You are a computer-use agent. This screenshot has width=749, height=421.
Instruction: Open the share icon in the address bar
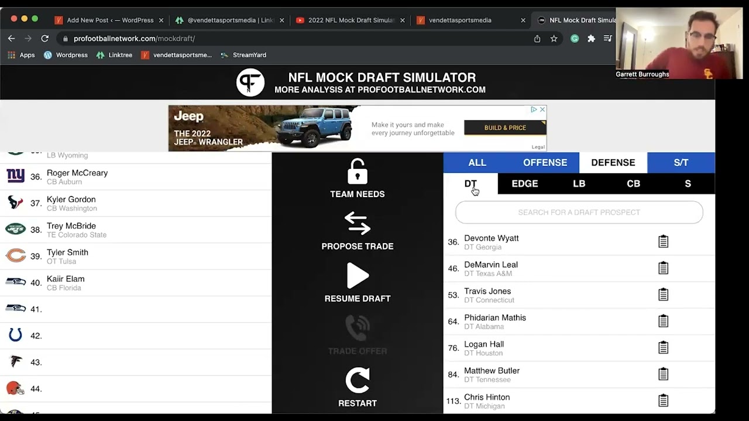537,39
